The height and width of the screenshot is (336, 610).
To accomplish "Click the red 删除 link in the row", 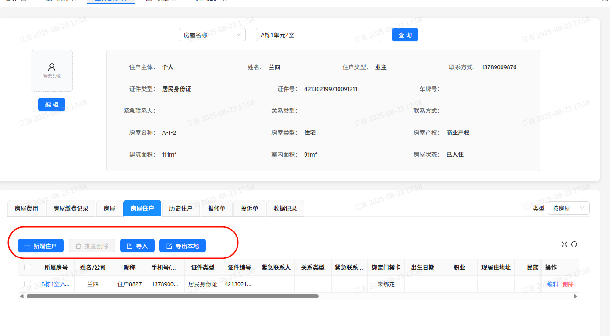I will coord(568,284).
